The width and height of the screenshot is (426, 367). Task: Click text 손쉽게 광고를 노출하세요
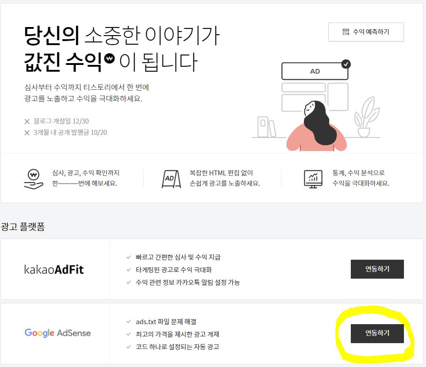click(x=225, y=183)
